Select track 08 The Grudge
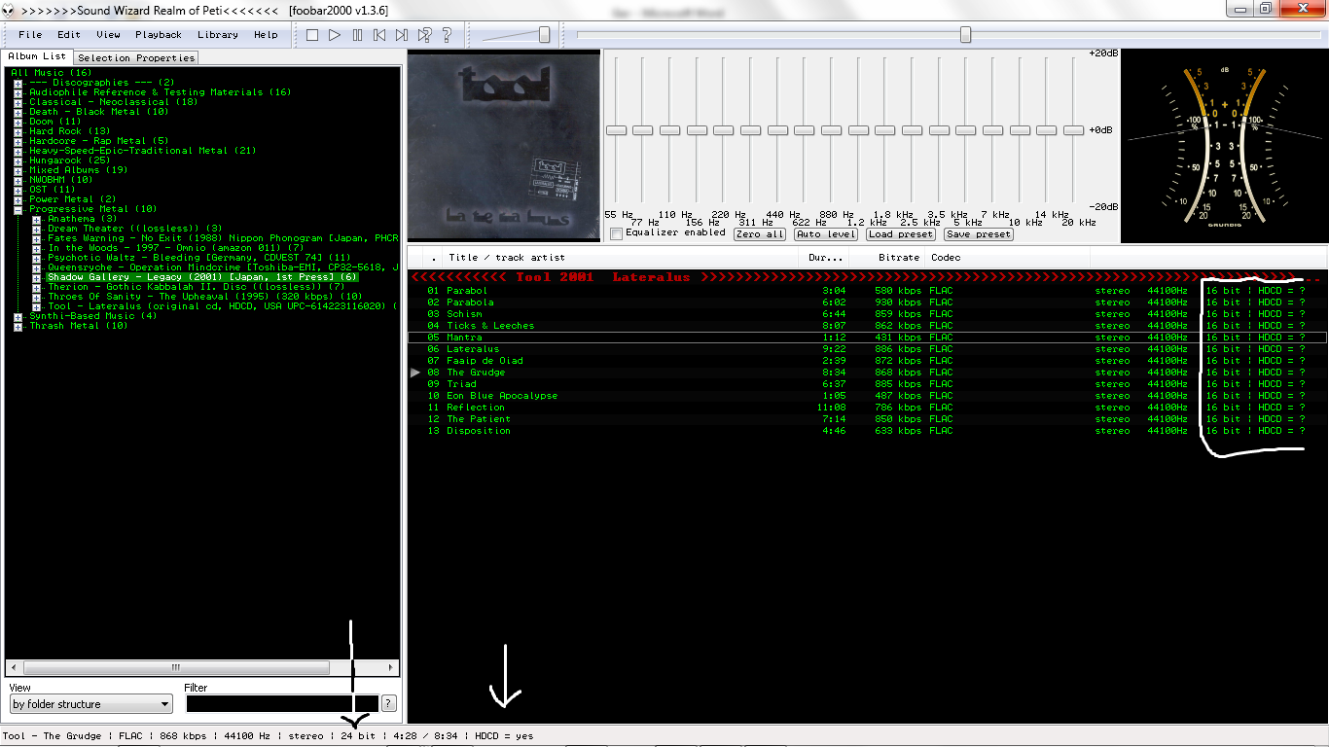The width and height of the screenshot is (1329, 747). point(866,373)
